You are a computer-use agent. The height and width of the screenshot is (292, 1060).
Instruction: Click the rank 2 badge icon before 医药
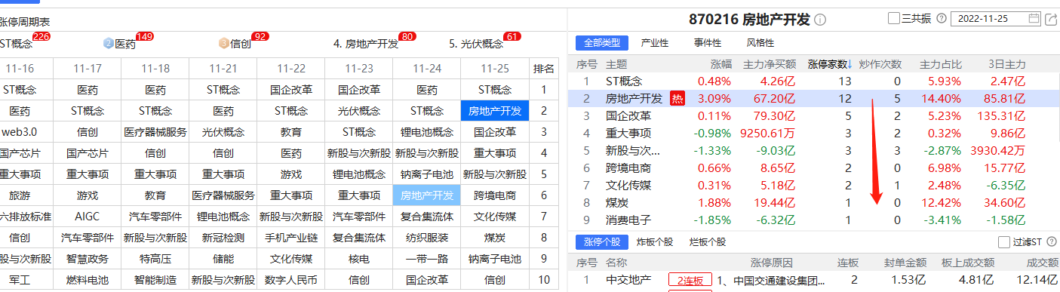108,44
